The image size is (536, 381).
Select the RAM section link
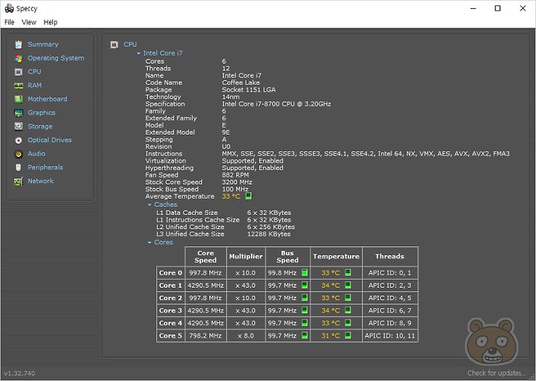34,86
